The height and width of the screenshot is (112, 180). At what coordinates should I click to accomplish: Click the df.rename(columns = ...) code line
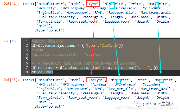tap(77, 46)
